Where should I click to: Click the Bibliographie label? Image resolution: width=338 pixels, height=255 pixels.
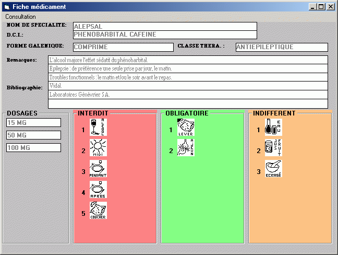pos(25,87)
